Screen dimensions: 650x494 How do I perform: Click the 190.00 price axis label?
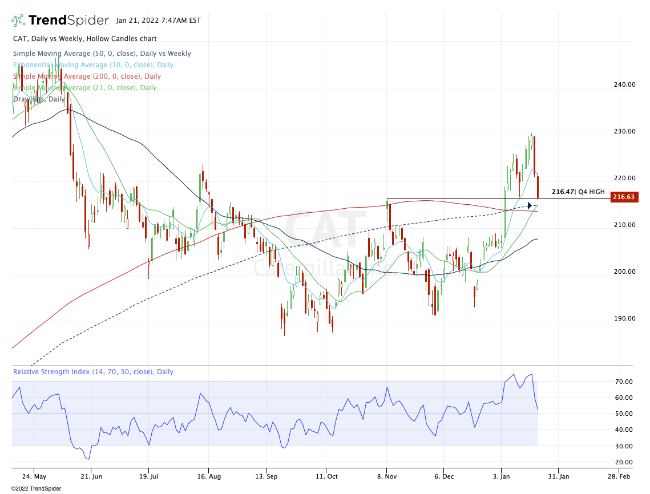pyautogui.click(x=624, y=319)
